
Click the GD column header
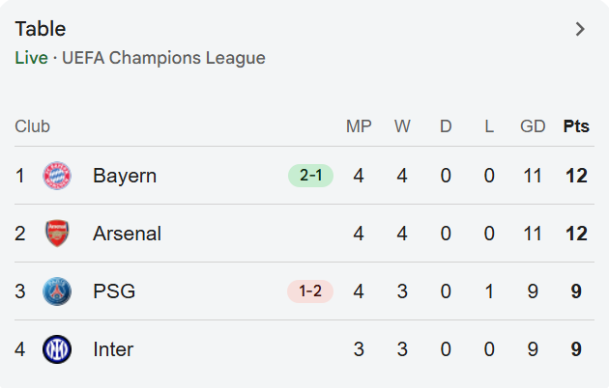coord(533,126)
